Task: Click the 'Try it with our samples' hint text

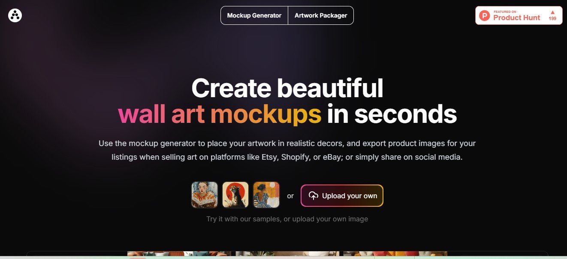Action: point(287,219)
